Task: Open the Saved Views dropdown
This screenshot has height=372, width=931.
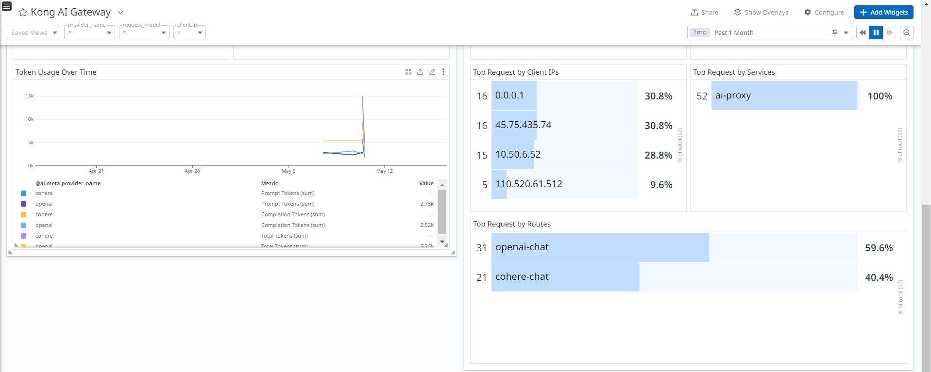Action: (34, 32)
